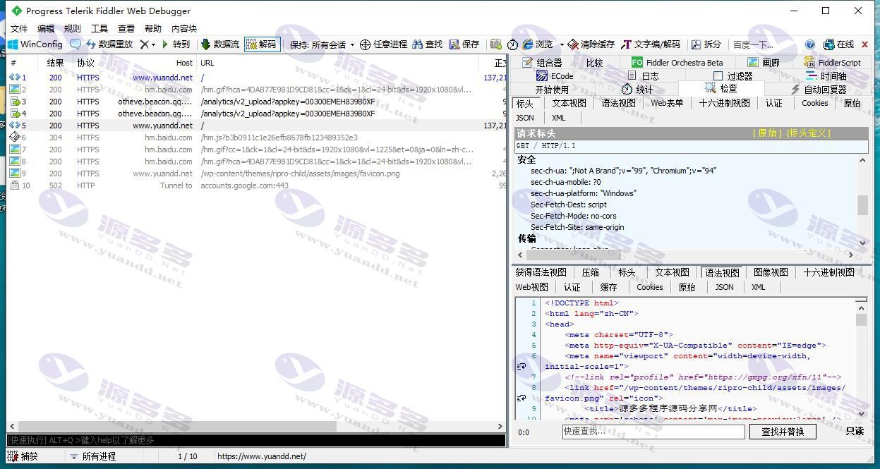Screen dimensions: 880x469
Task: Open the 保持: 所有会话 dropdown
Action: coord(321,44)
